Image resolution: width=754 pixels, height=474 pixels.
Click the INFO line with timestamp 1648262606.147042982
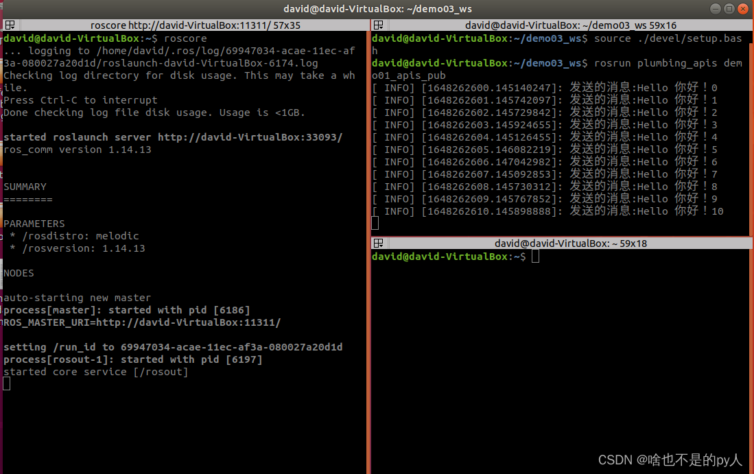[x=545, y=162]
